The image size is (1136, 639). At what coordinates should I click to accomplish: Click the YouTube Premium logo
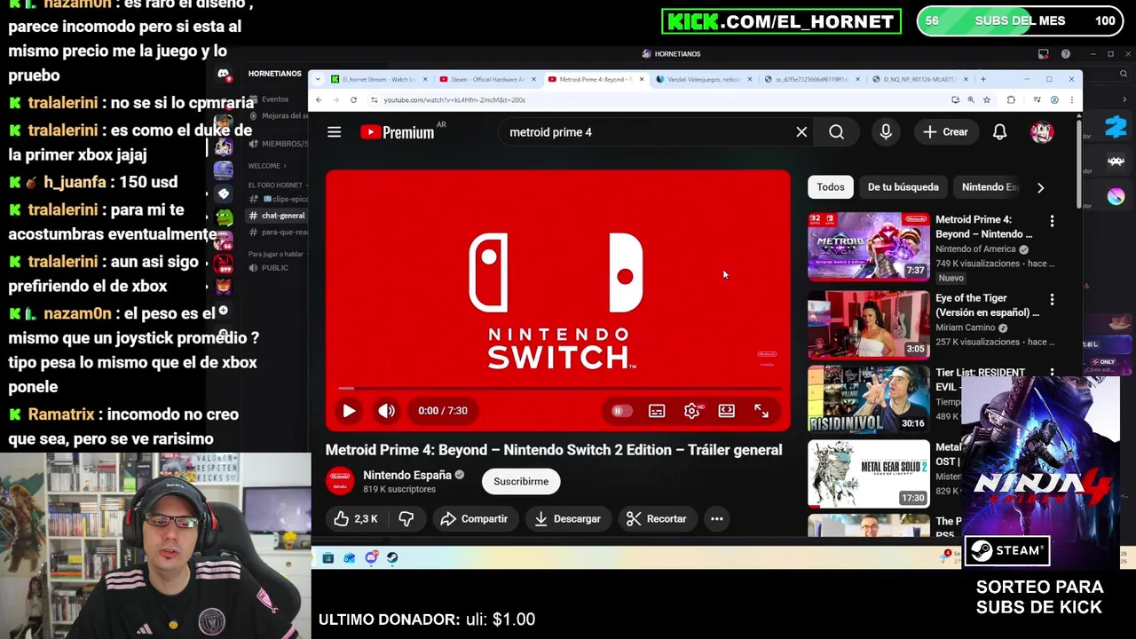[398, 132]
